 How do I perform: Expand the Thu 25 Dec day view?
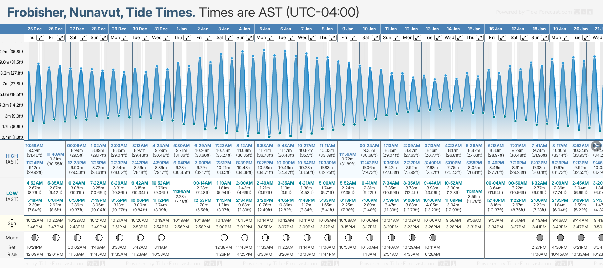(x=40, y=38)
